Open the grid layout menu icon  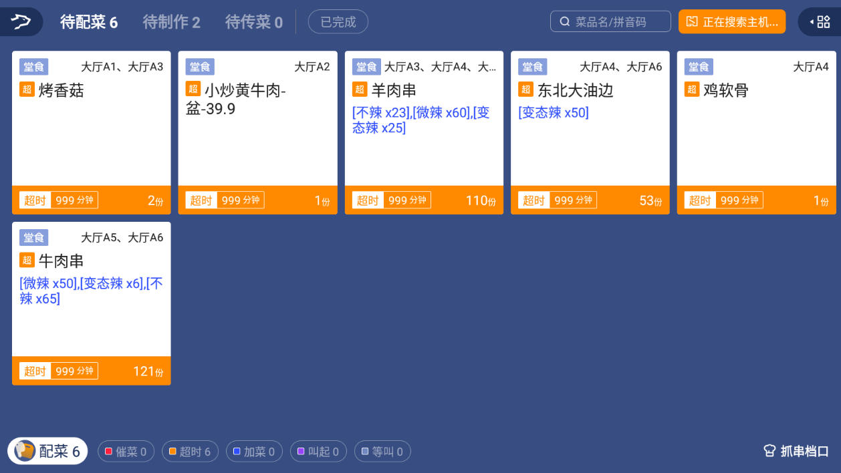pos(824,21)
